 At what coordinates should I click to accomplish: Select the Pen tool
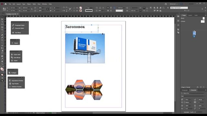pos(2,35)
